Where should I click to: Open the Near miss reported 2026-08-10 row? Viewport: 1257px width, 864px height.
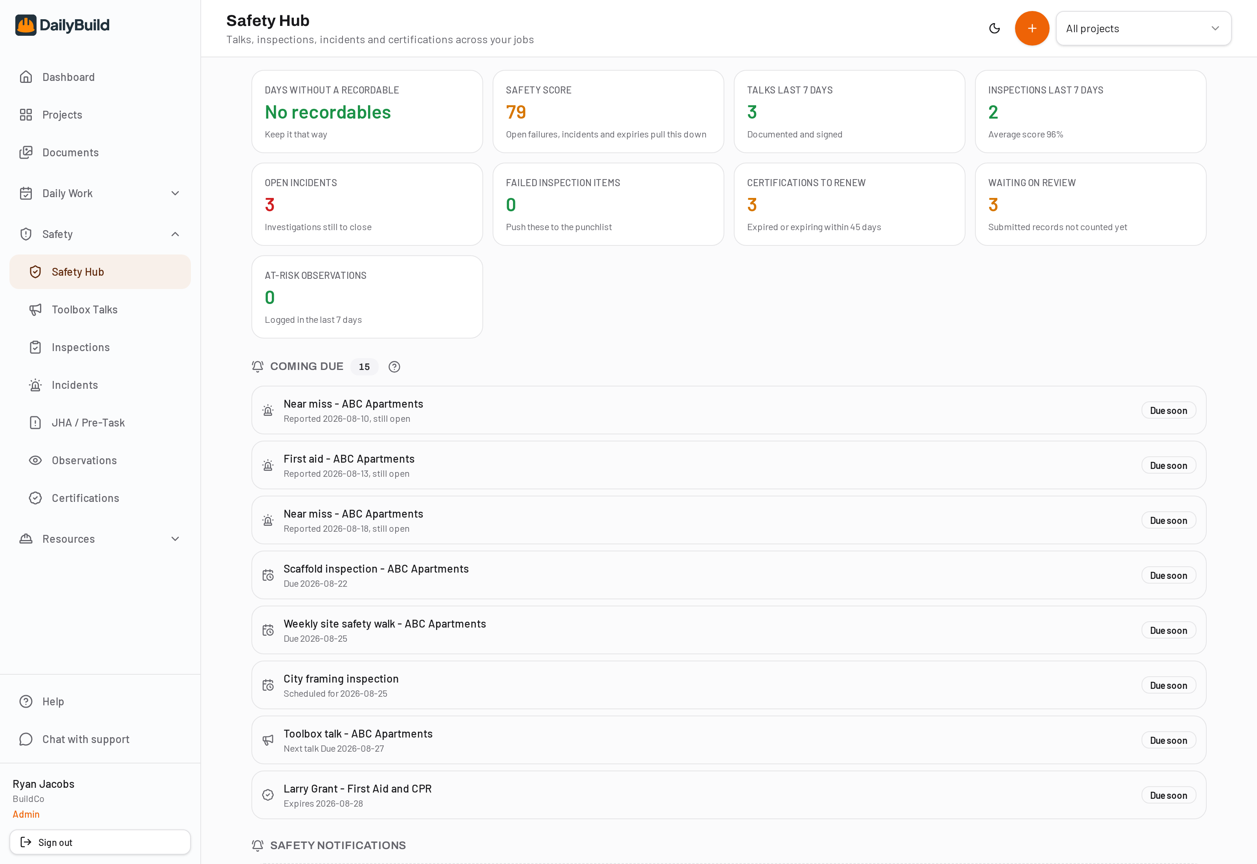click(729, 410)
